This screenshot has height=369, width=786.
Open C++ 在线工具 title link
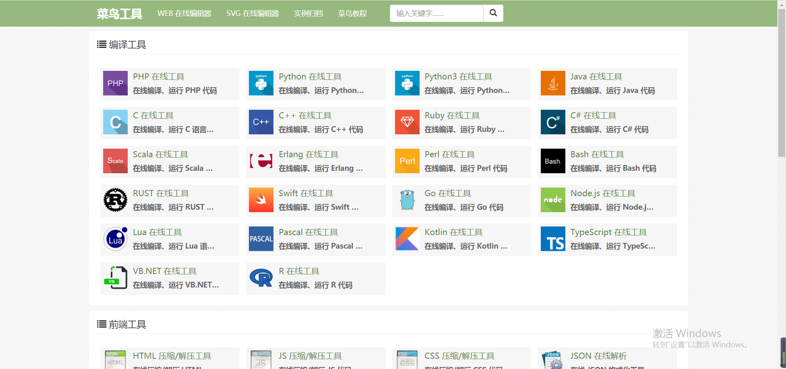point(305,115)
